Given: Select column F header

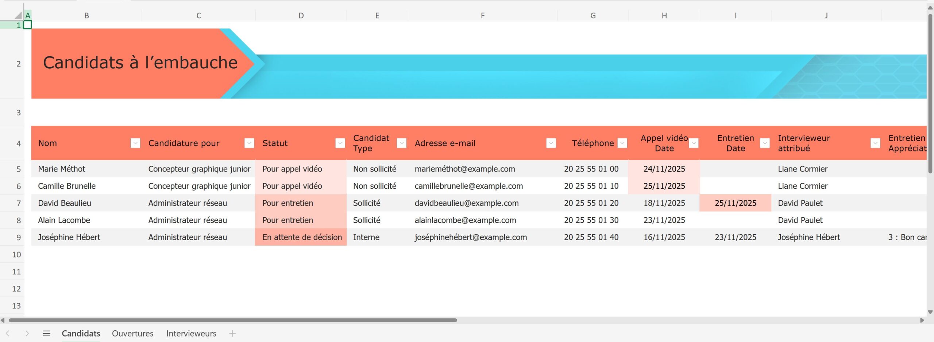Looking at the screenshot, I should pos(482,15).
